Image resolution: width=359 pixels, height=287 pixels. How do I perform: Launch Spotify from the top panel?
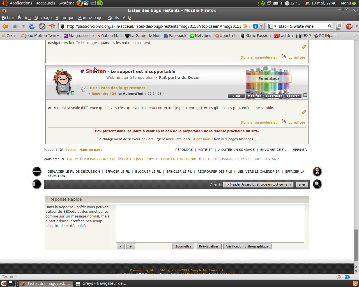pyautogui.click(x=100, y=3)
